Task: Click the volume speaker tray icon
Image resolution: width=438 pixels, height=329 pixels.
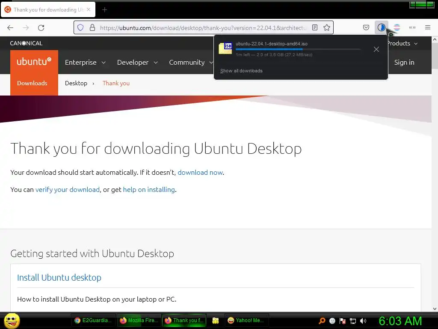Action: tap(363, 321)
